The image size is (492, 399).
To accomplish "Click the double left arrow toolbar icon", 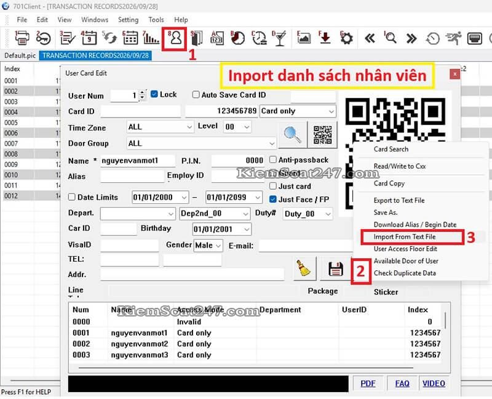I will coord(370,39).
